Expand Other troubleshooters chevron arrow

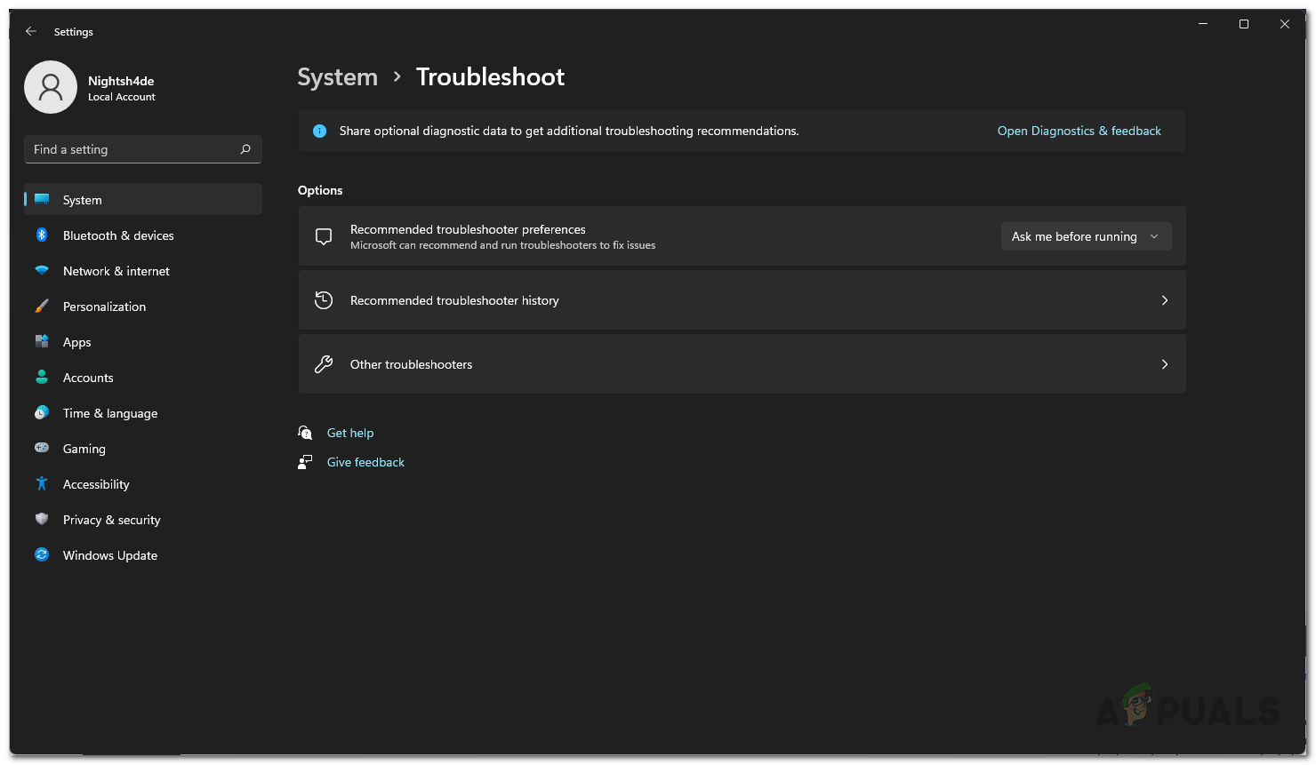[x=1165, y=364]
